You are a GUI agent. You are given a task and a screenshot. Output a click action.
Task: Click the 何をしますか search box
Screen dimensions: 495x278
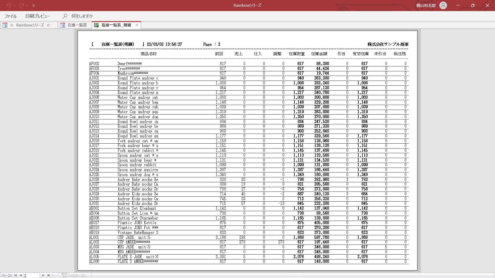(x=82, y=16)
